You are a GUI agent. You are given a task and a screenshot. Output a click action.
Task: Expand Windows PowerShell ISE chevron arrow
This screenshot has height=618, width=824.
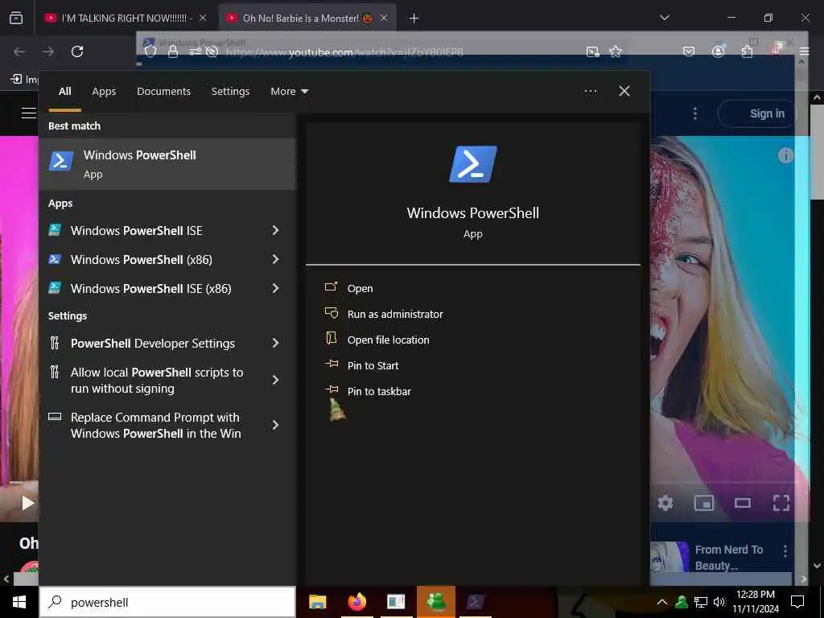[x=275, y=230]
